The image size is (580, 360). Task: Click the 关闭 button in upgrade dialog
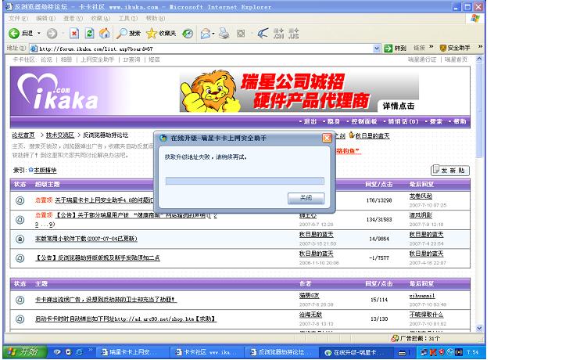pyautogui.click(x=306, y=198)
